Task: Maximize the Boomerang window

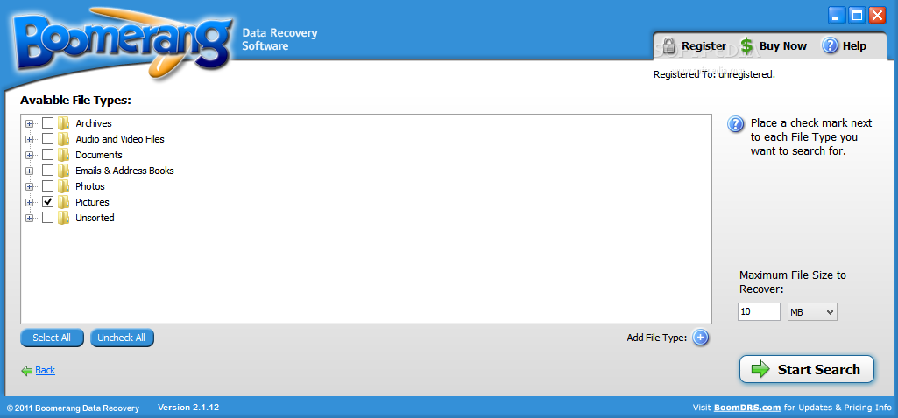Action: [x=857, y=16]
